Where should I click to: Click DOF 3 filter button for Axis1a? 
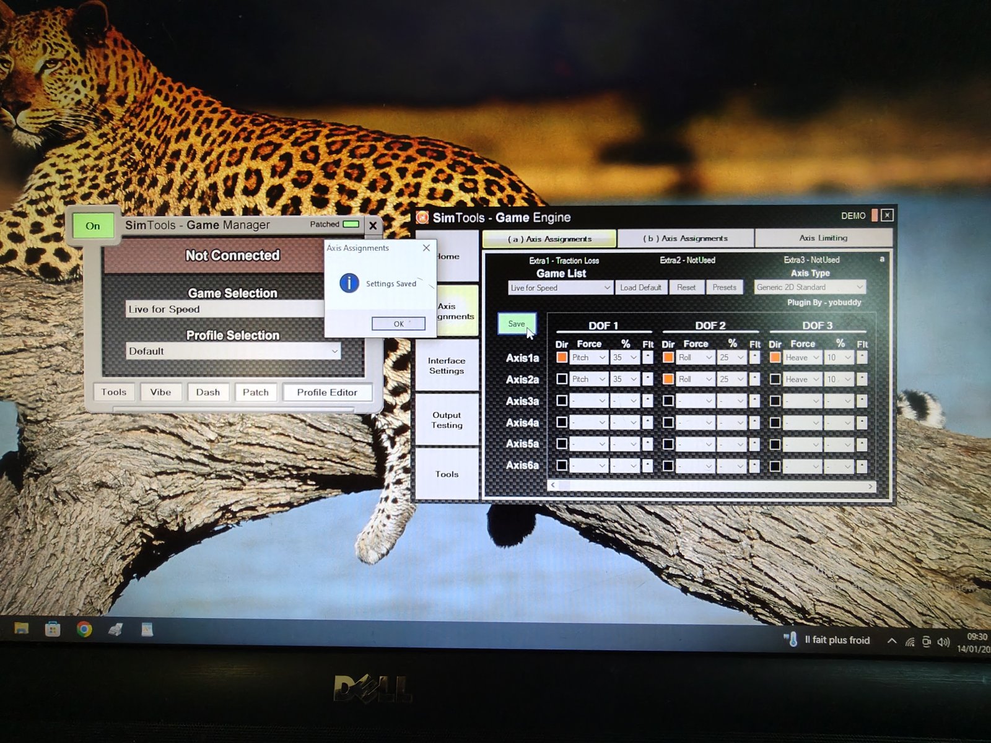coord(862,357)
